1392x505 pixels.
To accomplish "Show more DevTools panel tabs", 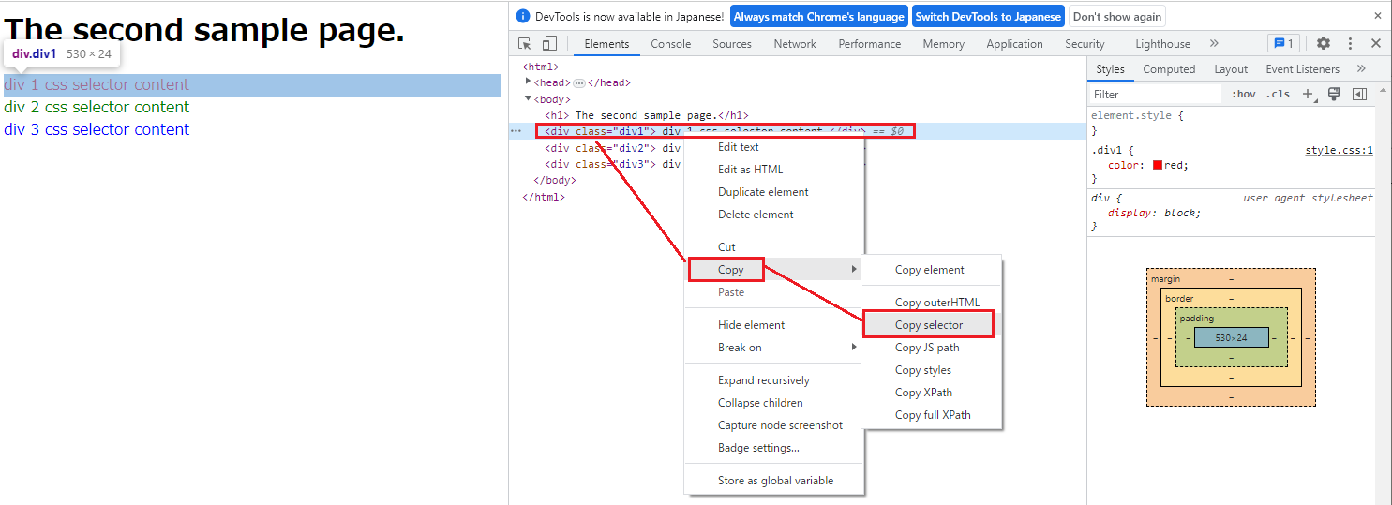I will click(1214, 44).
